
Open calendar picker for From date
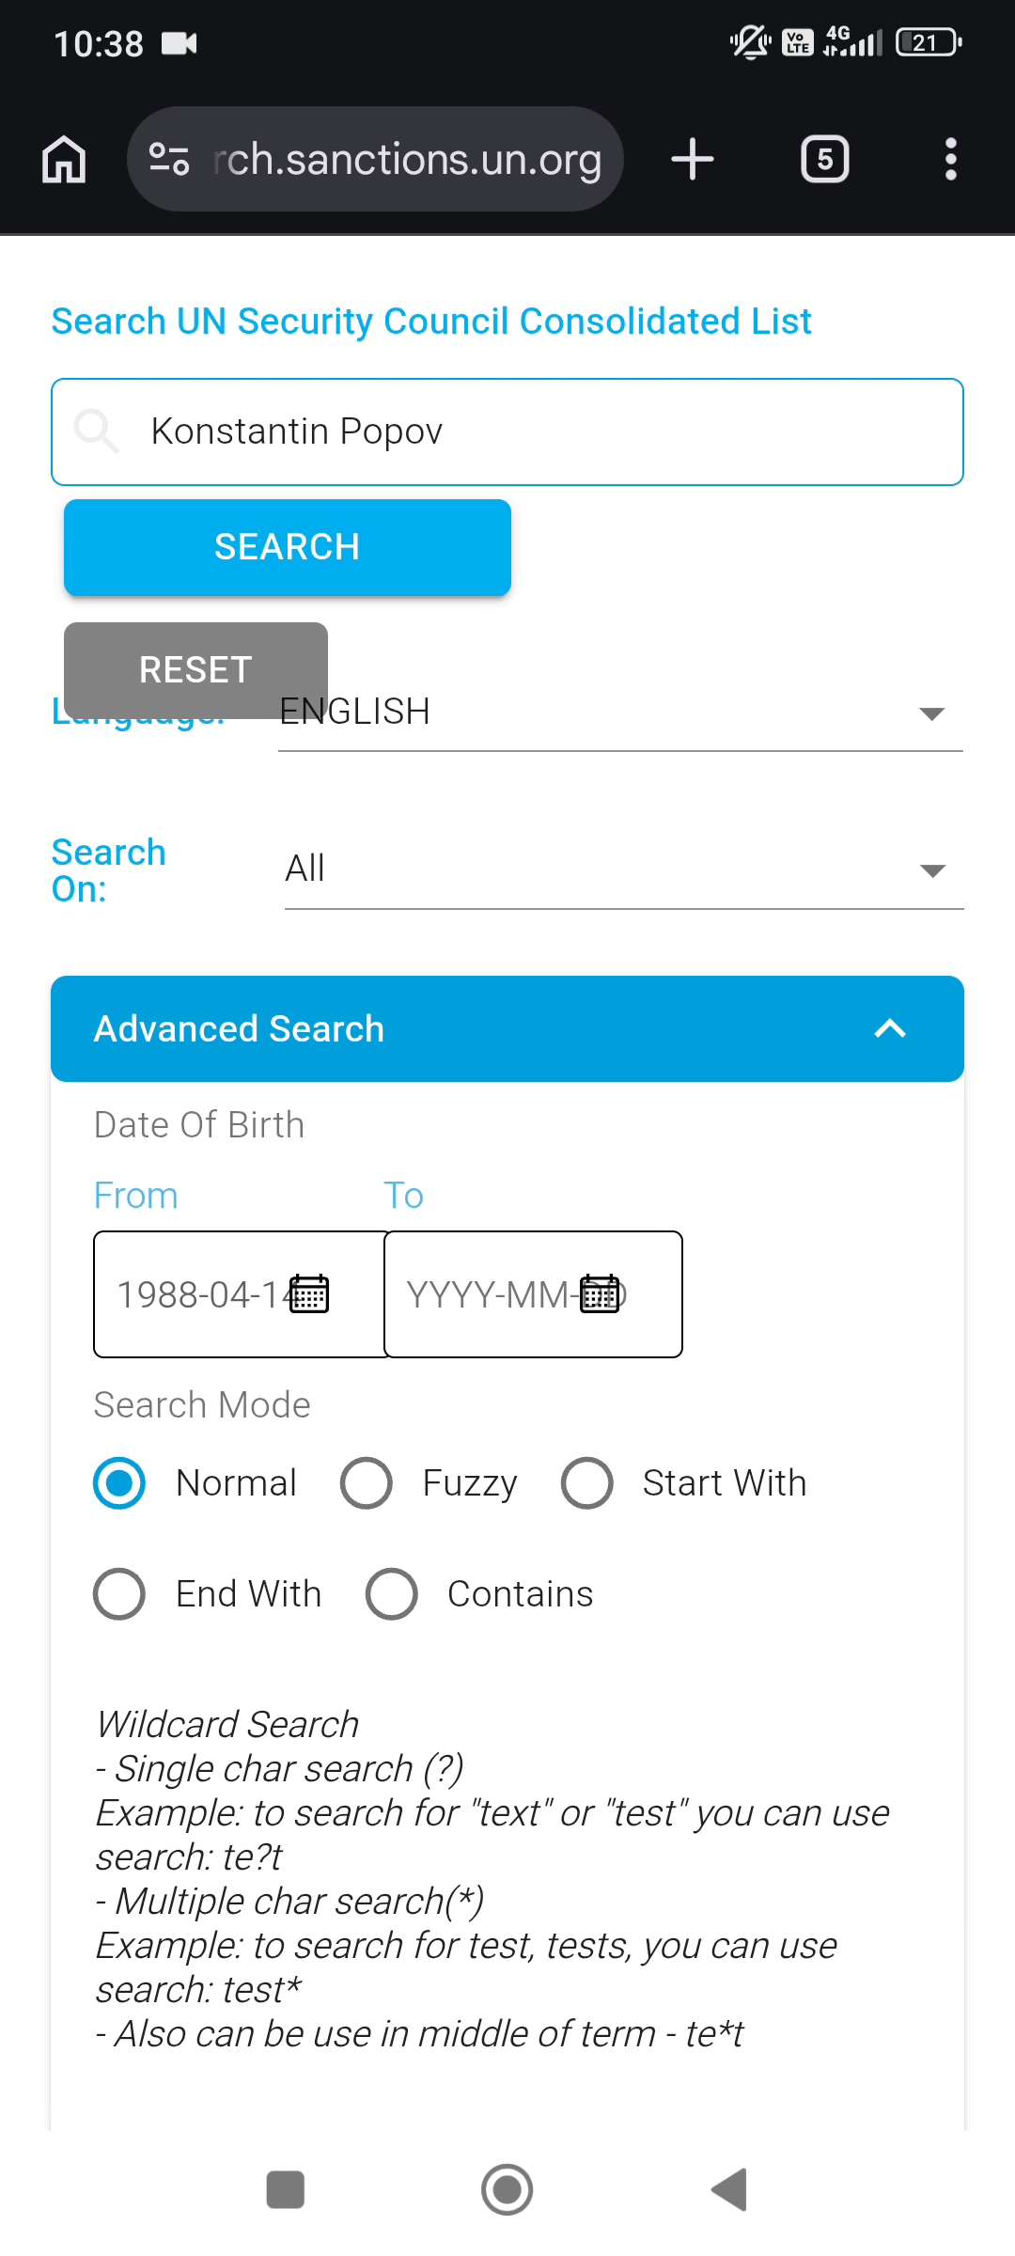coord(309,1294)
